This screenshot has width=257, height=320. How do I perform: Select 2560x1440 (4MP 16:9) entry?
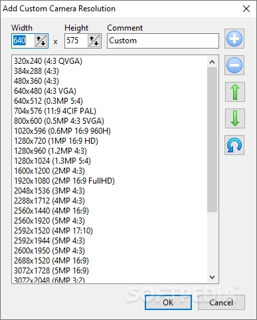coord(51,211)
